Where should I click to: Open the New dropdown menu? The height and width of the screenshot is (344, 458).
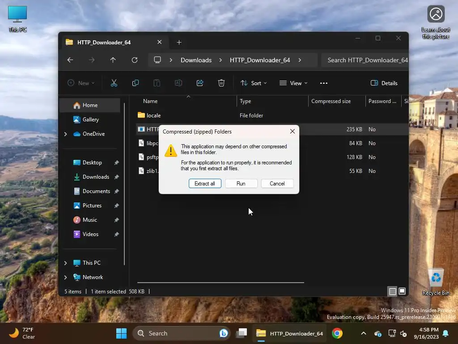(x=81, y=83)
